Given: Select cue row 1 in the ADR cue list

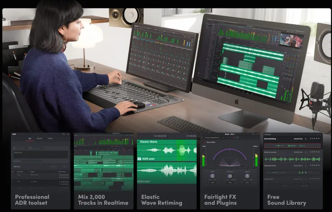Looking at the screenshot, I should pyautogui.click(x=40, y=176).
